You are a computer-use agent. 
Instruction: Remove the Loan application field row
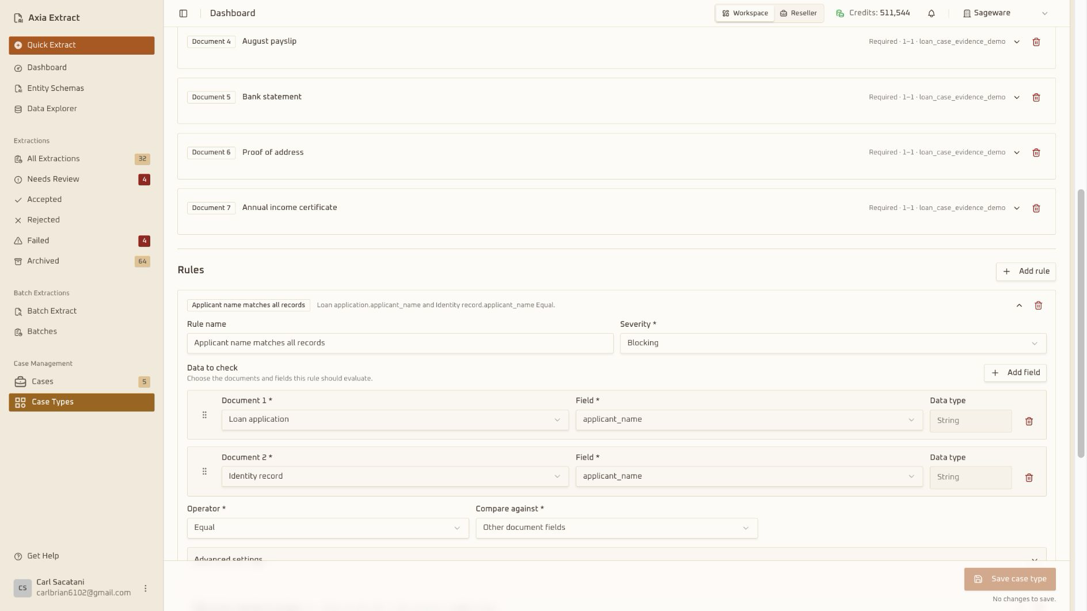[x=1029, y=422]
